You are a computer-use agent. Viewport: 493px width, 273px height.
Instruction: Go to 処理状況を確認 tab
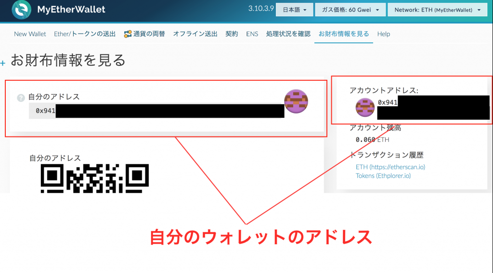288,34
